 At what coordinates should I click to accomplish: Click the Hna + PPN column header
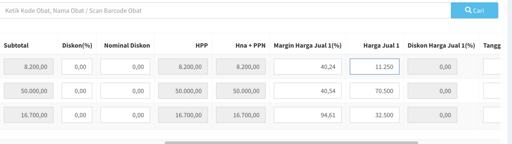250,46
